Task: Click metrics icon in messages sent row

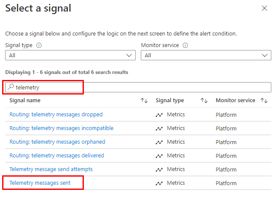Action: tap(159, 183)
